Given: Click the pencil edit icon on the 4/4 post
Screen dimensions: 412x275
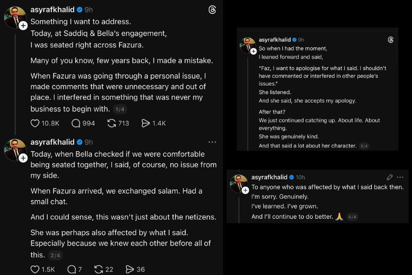Looking at the screenshot, I should tap(390, 177).
